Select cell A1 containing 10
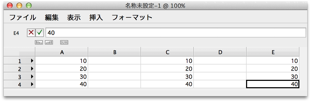The width and height of the screenshot is (311, 102). (x=62, y=61)
